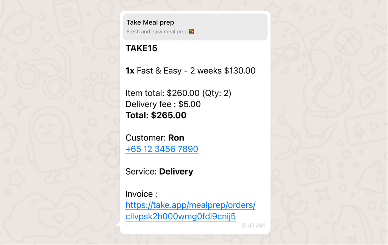Select the TAKE15 promo code text
Viewport: 388px width, 245px height.
(x=141, y=48)
